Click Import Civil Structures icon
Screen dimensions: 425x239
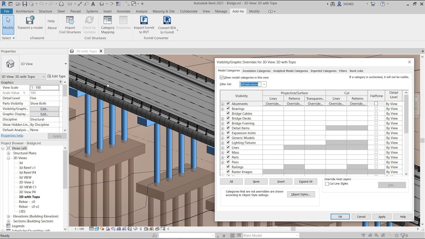(x=70, y=21)
